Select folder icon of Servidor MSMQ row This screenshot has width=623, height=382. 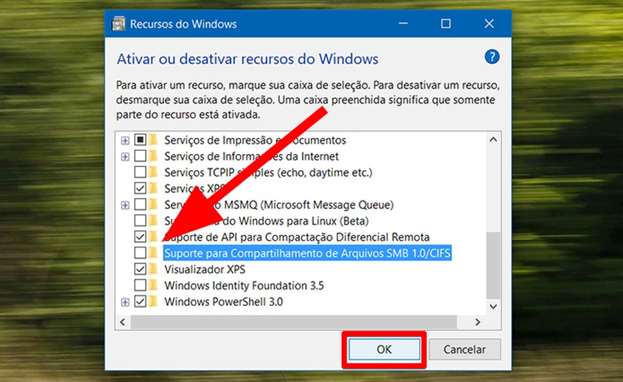[x=153, y=205]
